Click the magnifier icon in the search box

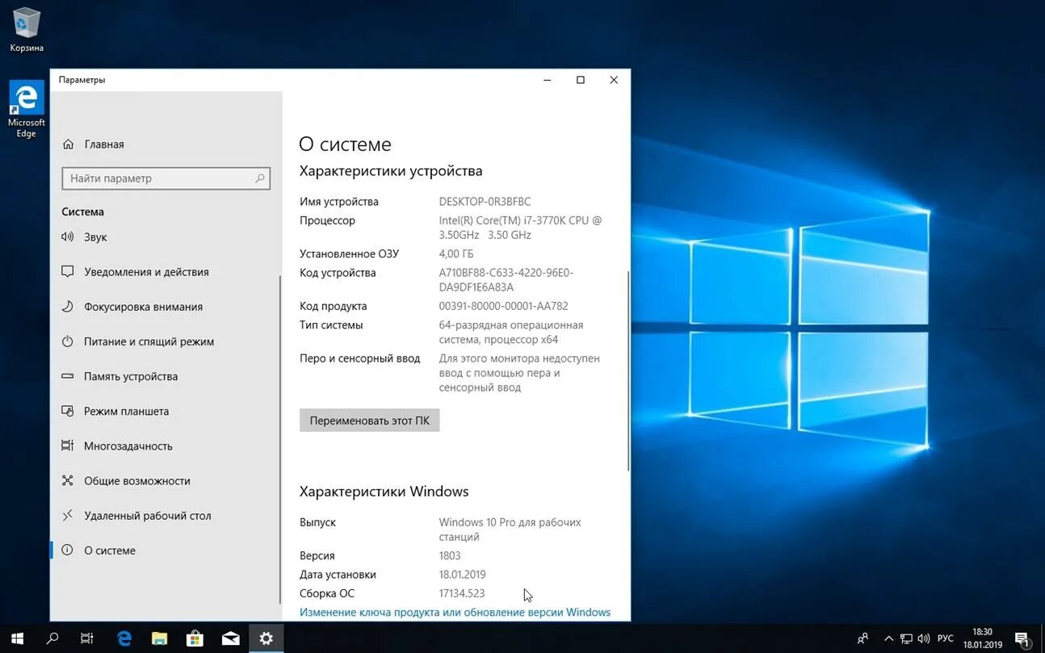[260, 178]
